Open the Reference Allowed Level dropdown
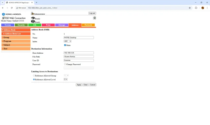 [66, 79]
